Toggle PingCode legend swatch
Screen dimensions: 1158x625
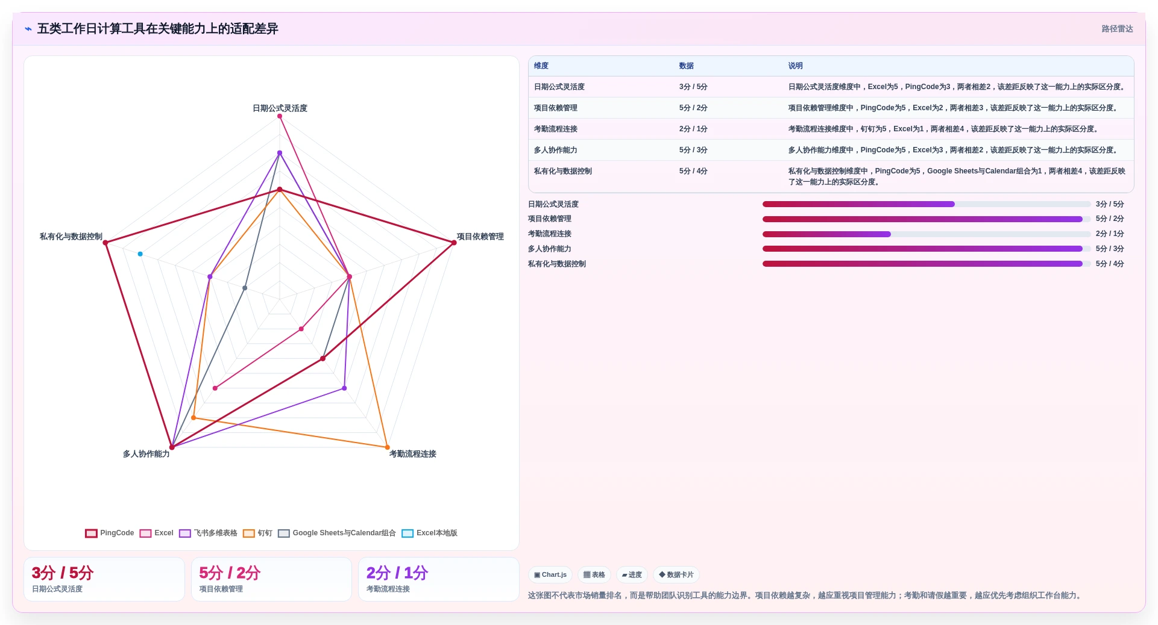pyautogui.click(x=91, y=533)
